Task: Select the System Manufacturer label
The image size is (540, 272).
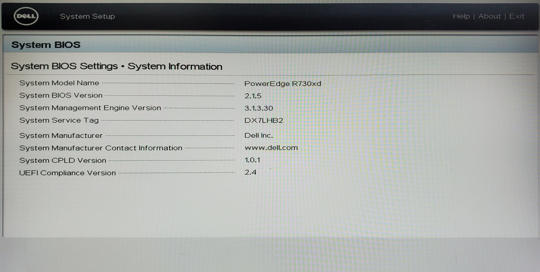Action: coord(61,136)
